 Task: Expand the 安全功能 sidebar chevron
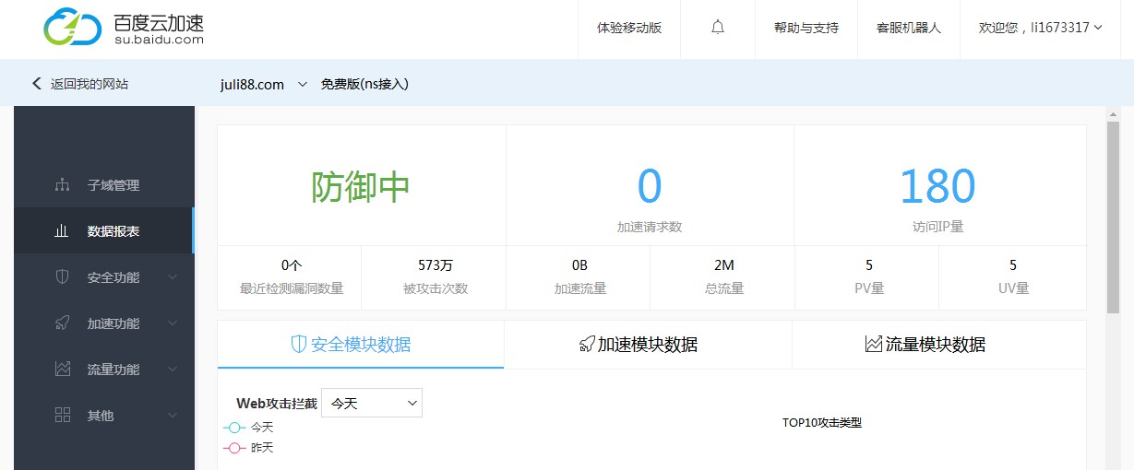[x=173, y=277]
